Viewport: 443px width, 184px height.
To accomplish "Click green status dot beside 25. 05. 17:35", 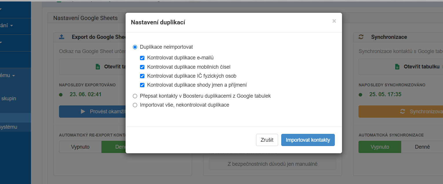I will tap(360, 95).
